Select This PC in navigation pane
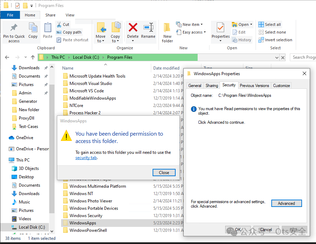 pos(23,160)
